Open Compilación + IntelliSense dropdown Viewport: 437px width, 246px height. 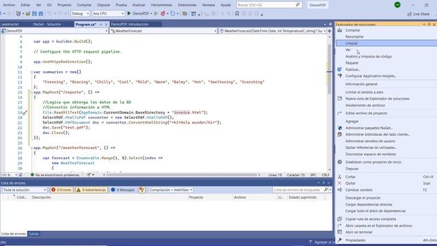171,190
